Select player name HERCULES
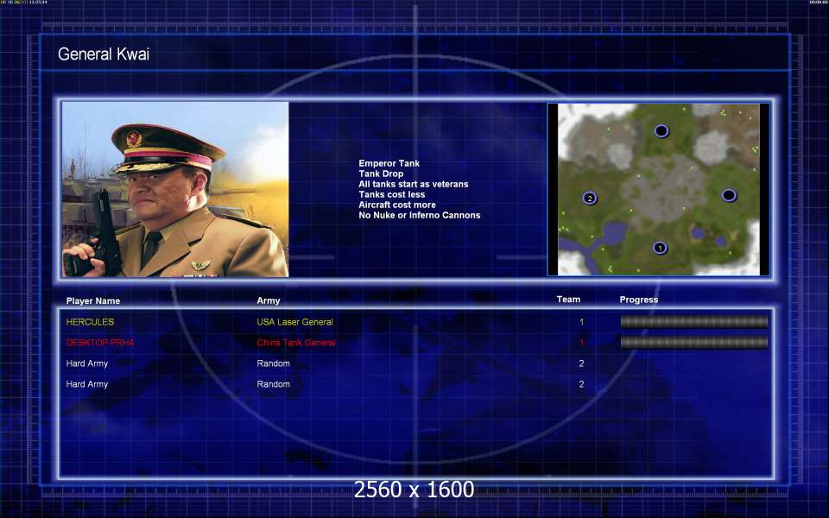829x518 pixels. pos(90,321)
